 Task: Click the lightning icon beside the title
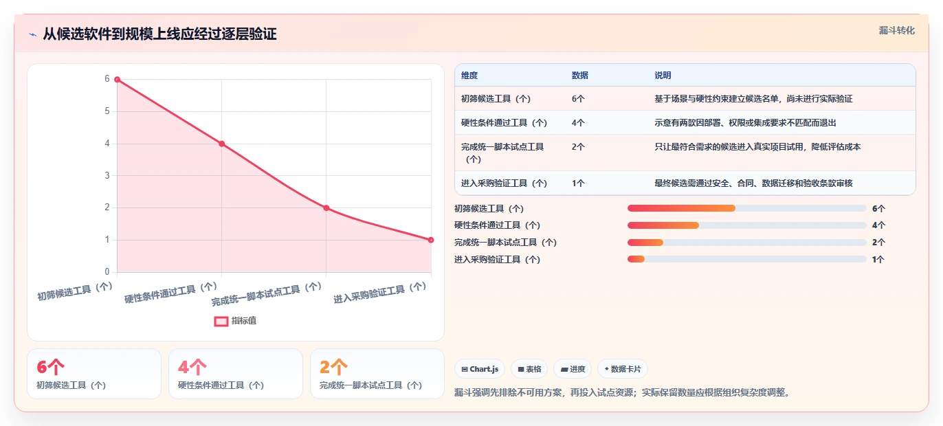pos(32,34)
